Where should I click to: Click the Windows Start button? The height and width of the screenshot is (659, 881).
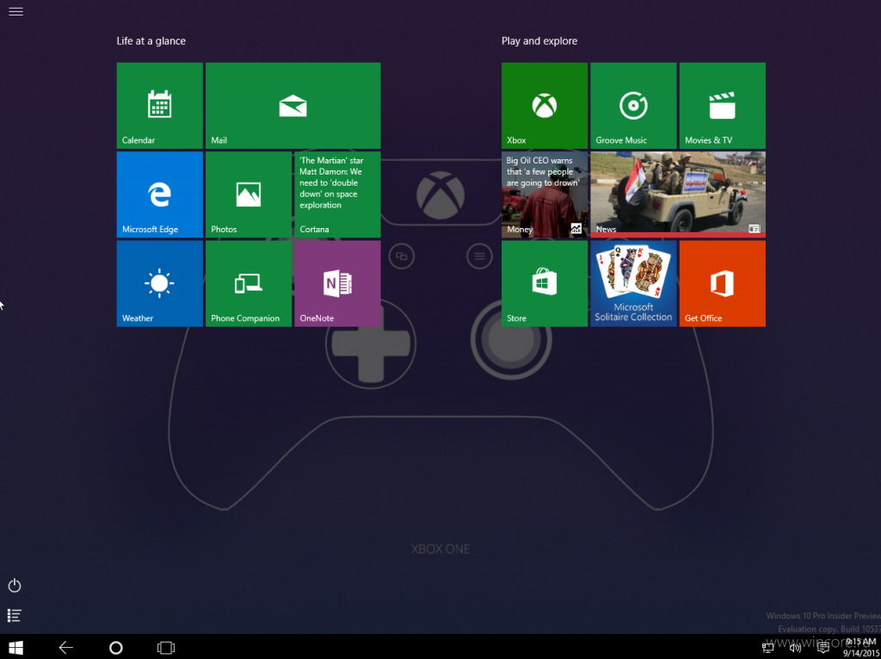15,648
